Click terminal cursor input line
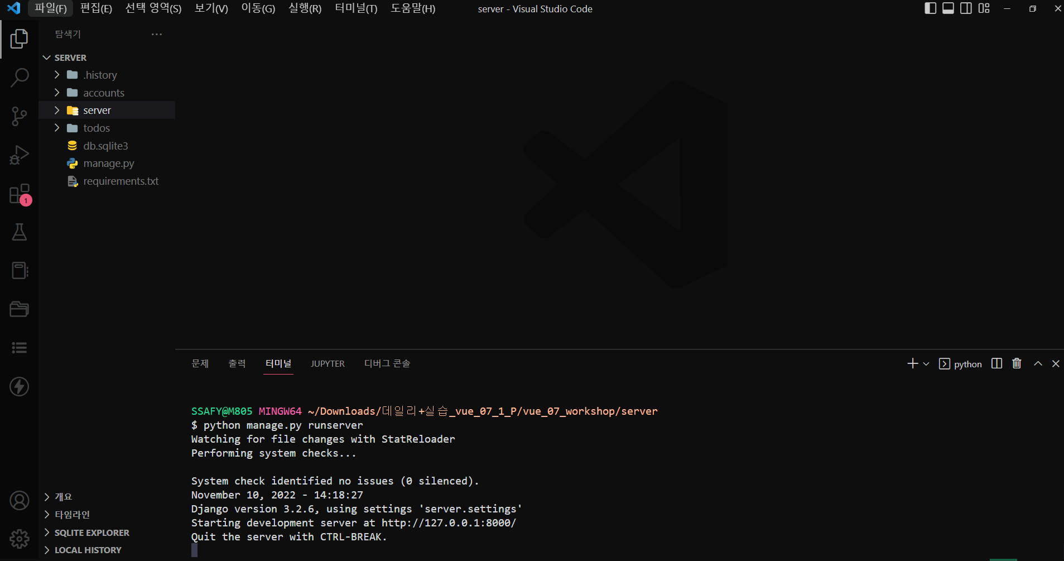This screenshot has width=1064, height=561. (x=194, y=550)
